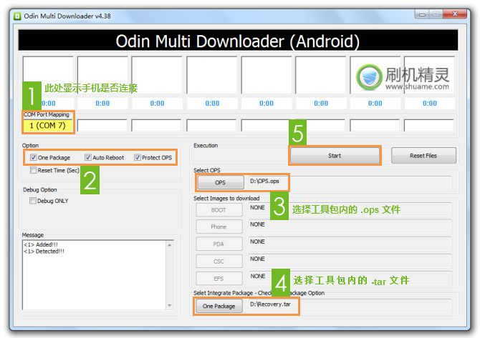This screenshot has width=480, height=338.
Task: Select the 1 (COM 7) port field
Action: point(47,126)
